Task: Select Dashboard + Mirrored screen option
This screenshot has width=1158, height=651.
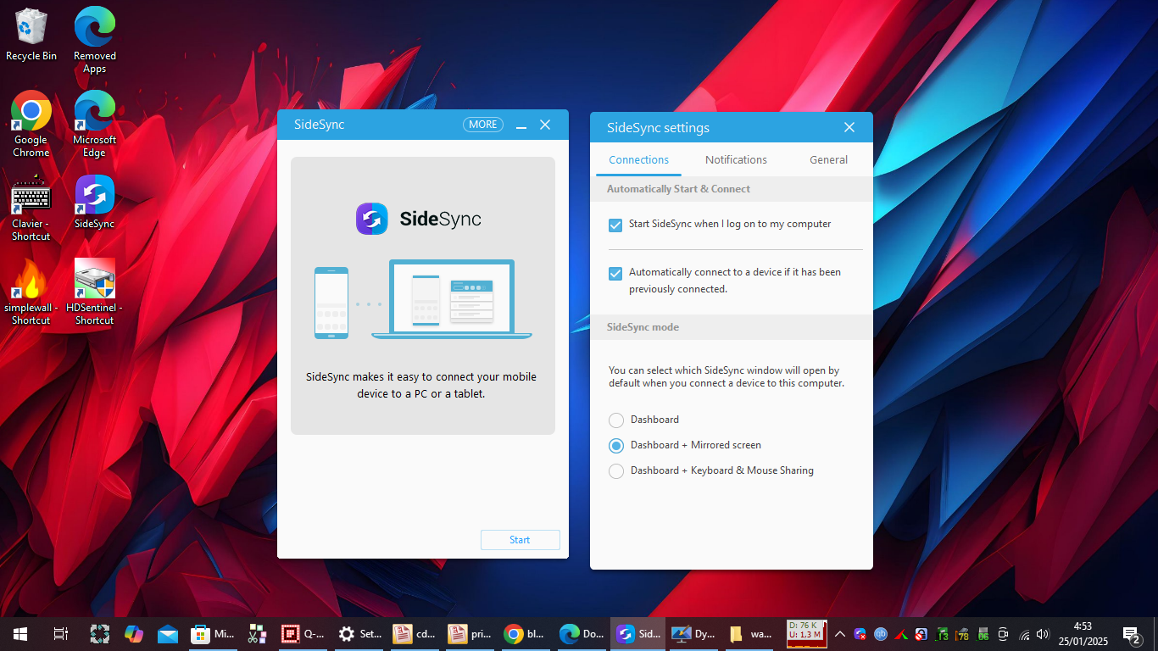Action: click(x=616, y=445)
